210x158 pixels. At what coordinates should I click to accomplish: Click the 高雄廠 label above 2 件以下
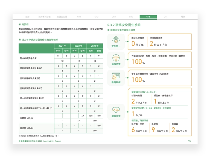point(175,124)
